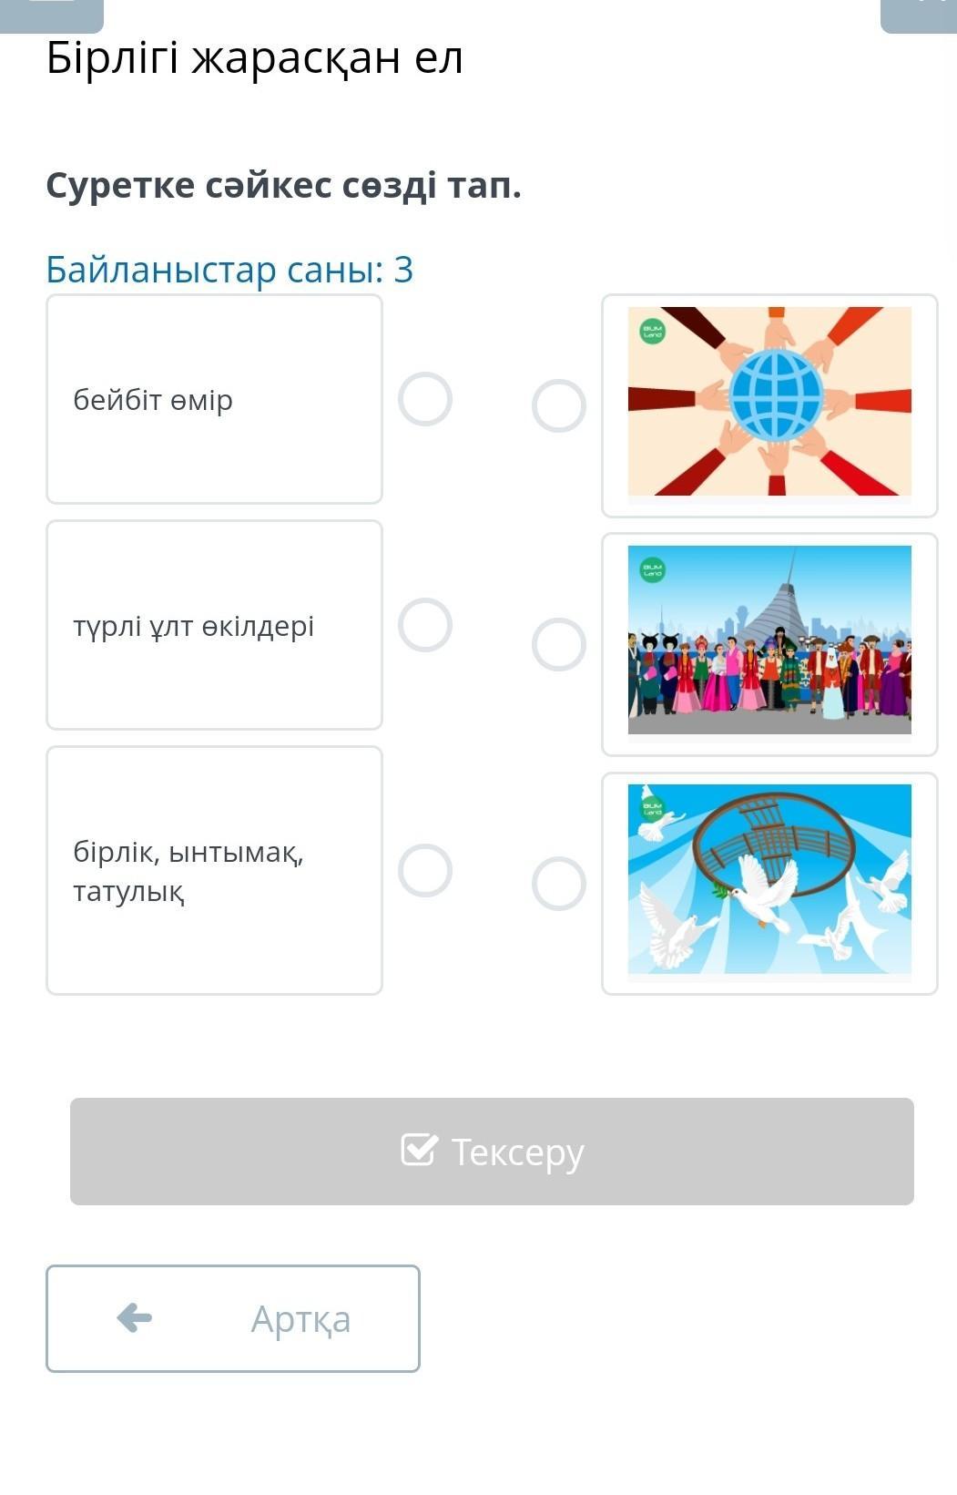This screenshot has height=1495, width=957.
Task: Select radio button beside globe hands image
Action: pyautogui.click(x=558, y=405)
